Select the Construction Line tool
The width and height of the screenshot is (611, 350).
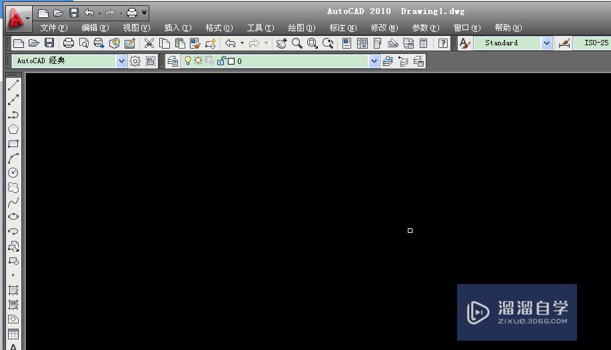coord(13,100)
